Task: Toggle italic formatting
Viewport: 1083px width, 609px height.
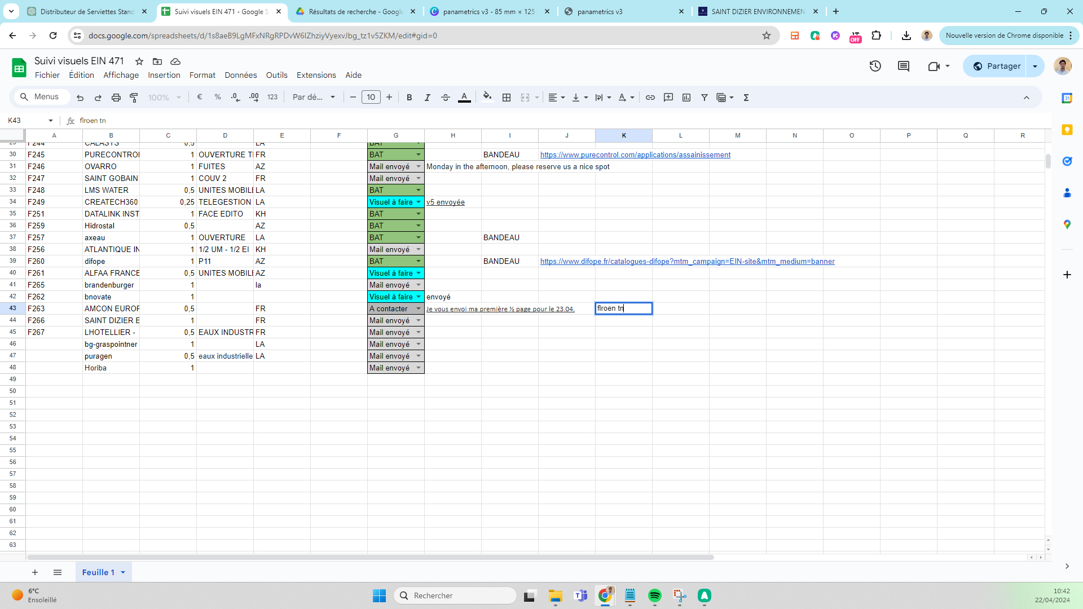Action: point(428,98)
